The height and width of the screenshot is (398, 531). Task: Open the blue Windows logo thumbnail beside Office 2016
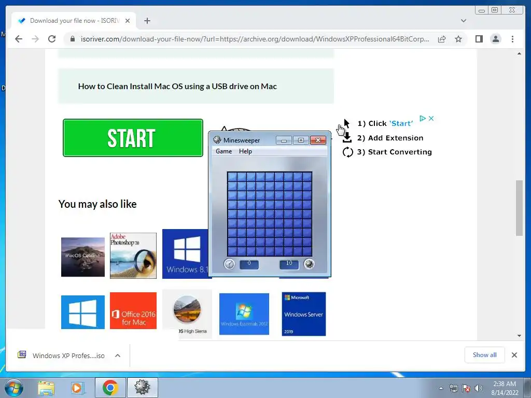click(x=83, y=312)
